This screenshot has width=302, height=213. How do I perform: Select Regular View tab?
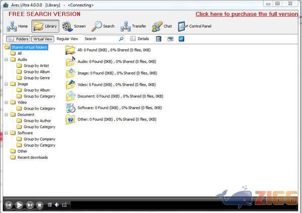(67, 39)
